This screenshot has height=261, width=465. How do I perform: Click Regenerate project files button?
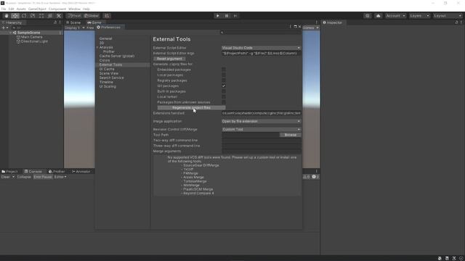tap(191, 108)
